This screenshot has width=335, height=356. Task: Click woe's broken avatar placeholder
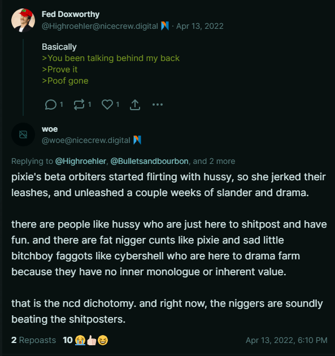[x=23, y=134]
